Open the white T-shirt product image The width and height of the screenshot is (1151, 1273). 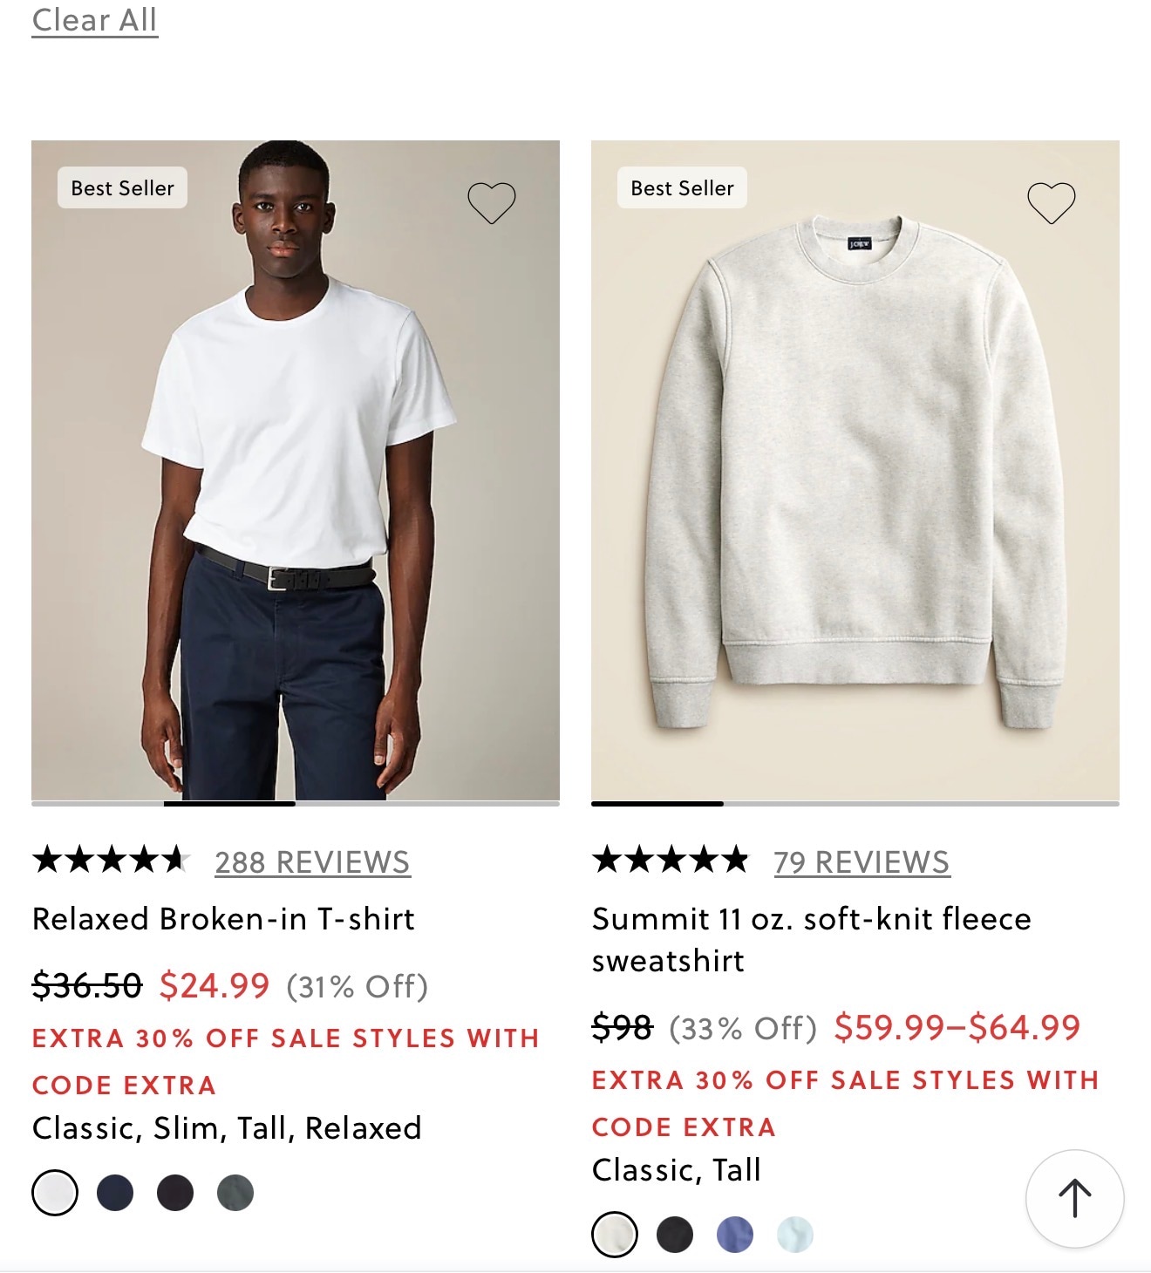[296, 469]
